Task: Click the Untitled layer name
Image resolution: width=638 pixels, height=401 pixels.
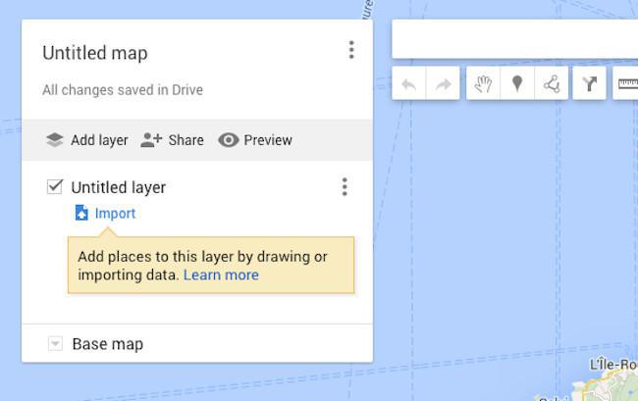Action: (x=118, y=187)
